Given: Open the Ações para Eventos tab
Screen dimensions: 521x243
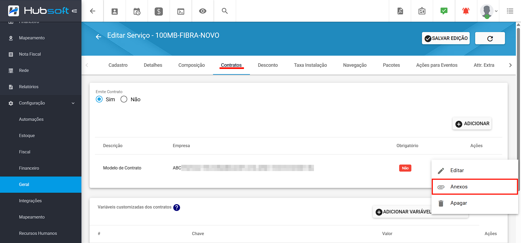Looking at the screenshot, I should (x=437, y=65).
